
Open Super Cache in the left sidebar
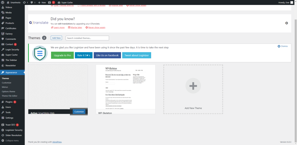12,55
